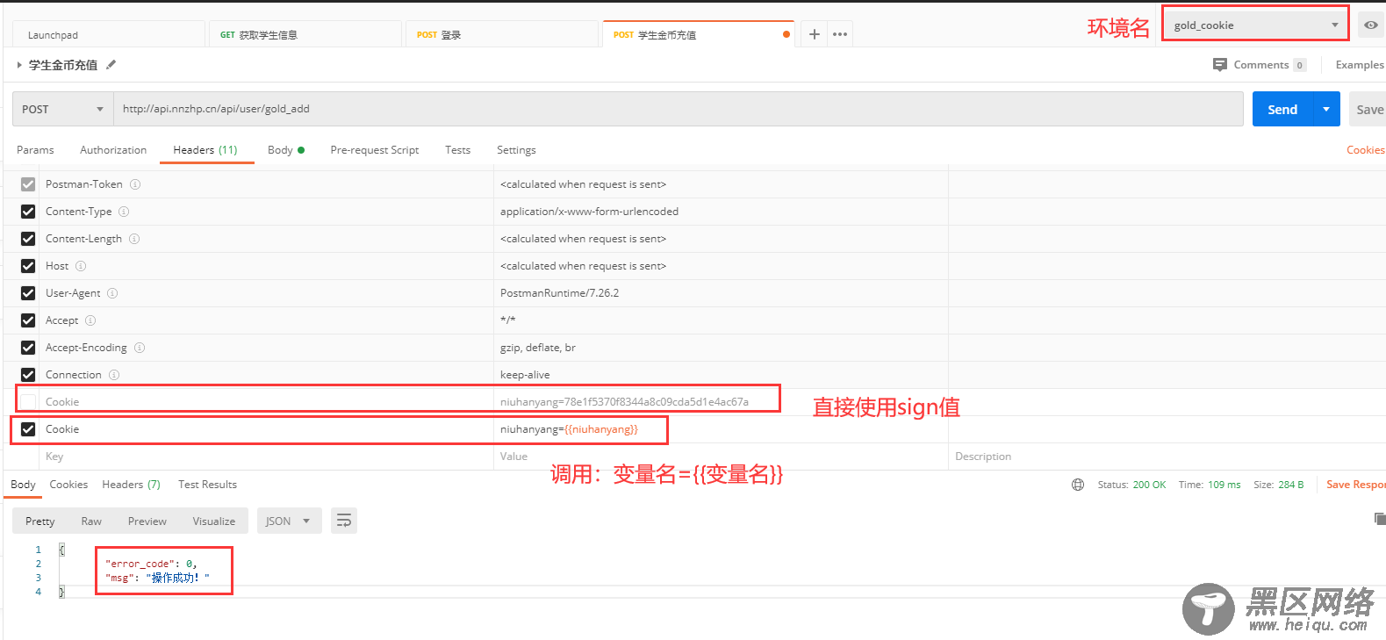The width and height of the screenshot is (1386, 640).
Task: Uncheck the Cookie header using {{niuhanyang}} variable
Action: click(28, 429)
